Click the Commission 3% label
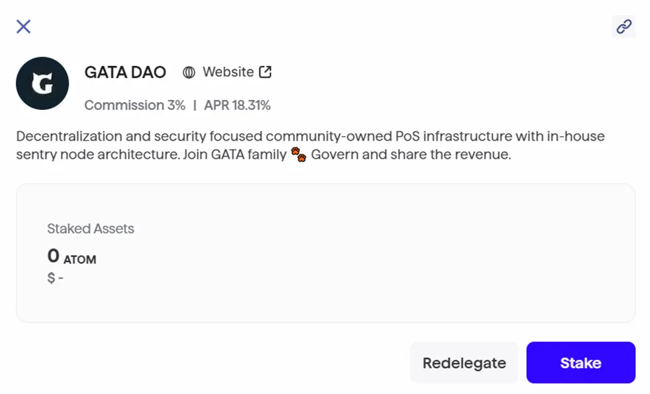 tap(135, 105)
